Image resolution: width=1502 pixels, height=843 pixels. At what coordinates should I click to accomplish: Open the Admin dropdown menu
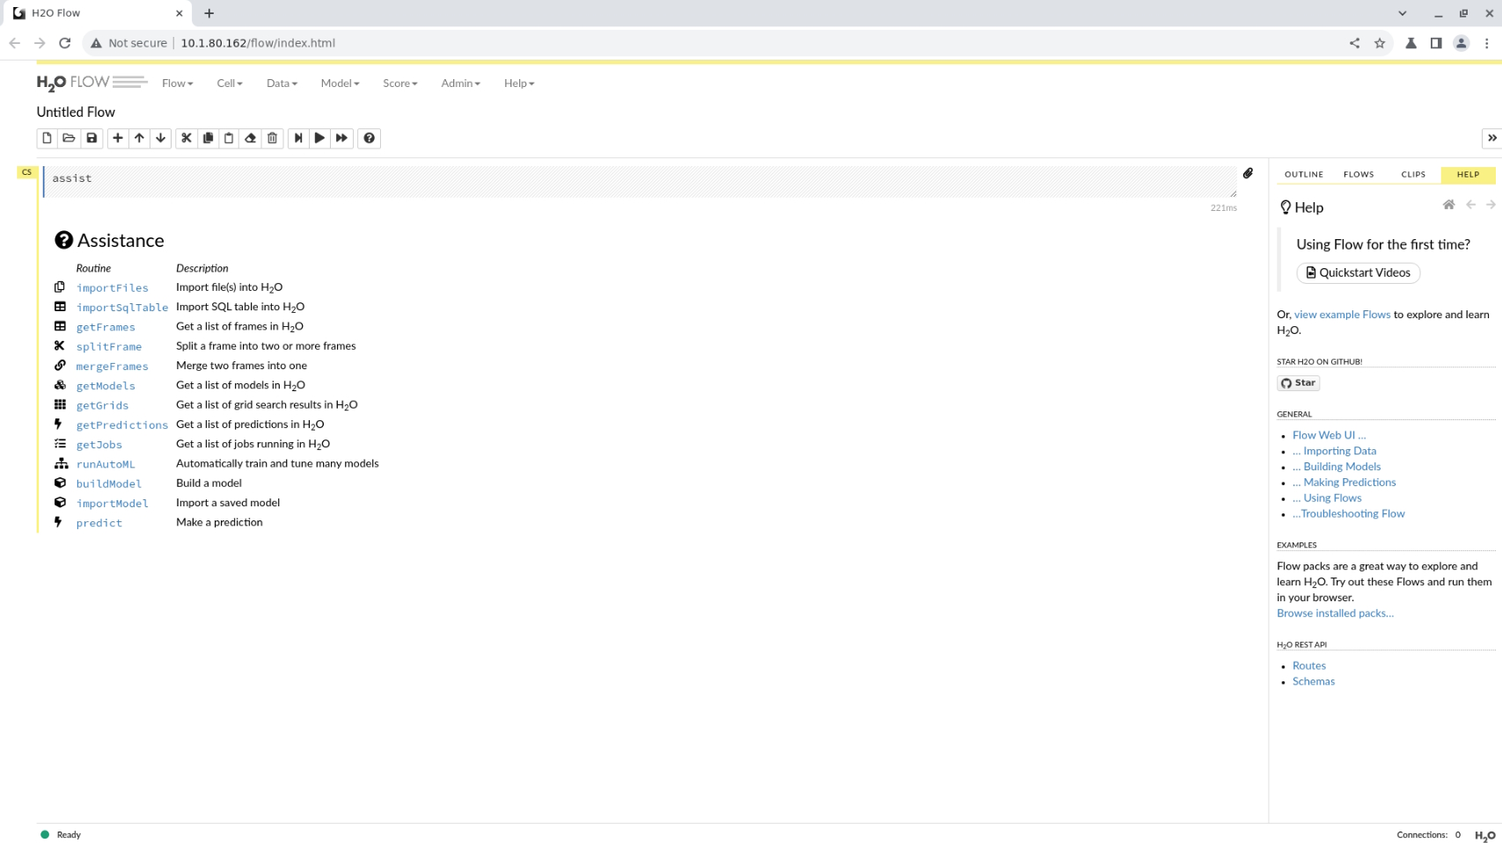tap(458, 83)
